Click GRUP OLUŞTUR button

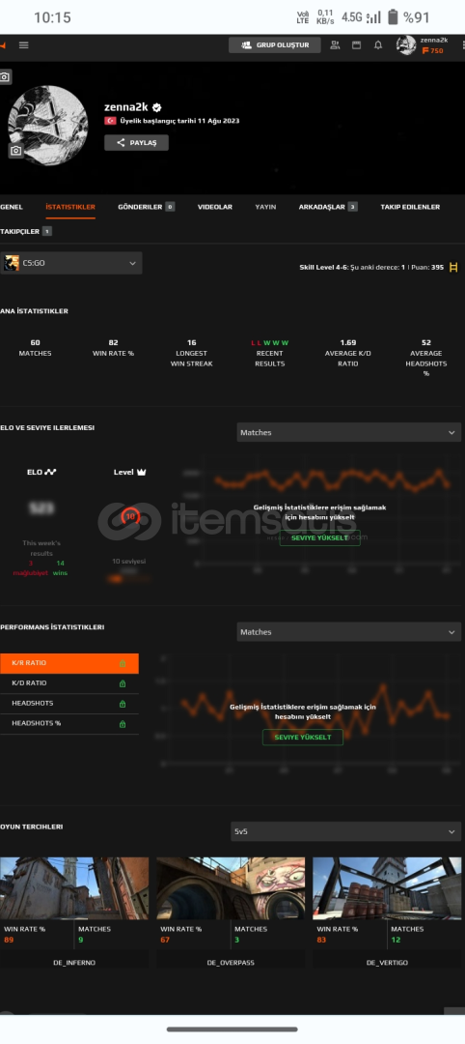click(274, 45)
